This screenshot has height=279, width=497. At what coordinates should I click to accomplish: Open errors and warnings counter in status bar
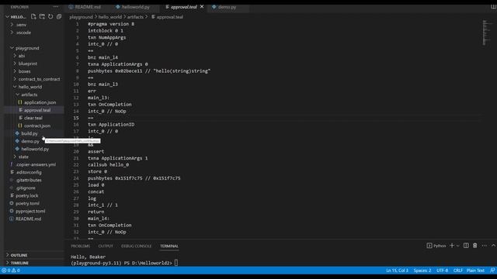11,270
